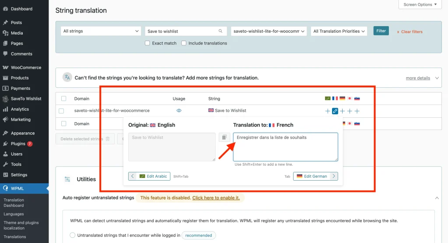Viewport: 448px width, 243px height.
Task: Open the WooCommerce sidebar icon
Action: pos(5,68)
